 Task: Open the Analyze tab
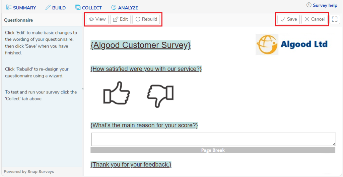pos(125,8)
